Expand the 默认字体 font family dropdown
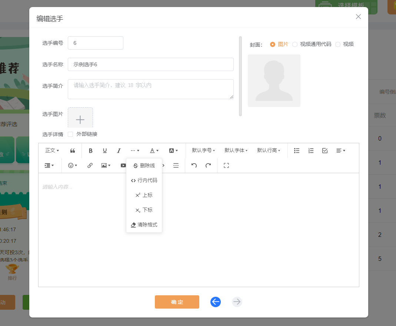The height and width of the screenshot is (326, 396). 236,151
